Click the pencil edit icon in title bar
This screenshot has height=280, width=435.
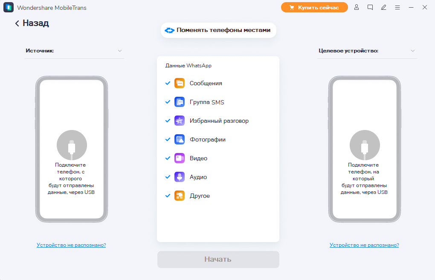tap(384, 8)
